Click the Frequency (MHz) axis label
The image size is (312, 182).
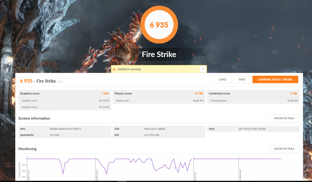tap(20, 170)
